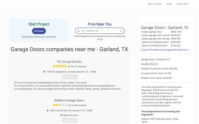The height and width of the screenshot is (124, 199).
Task: Open the Join as PRO link
Action: coord(182,4)
